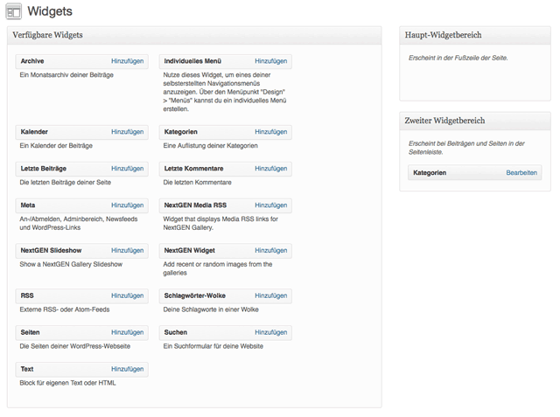
Task: Add the Kalender widget
Action: [x=127, y=132]
